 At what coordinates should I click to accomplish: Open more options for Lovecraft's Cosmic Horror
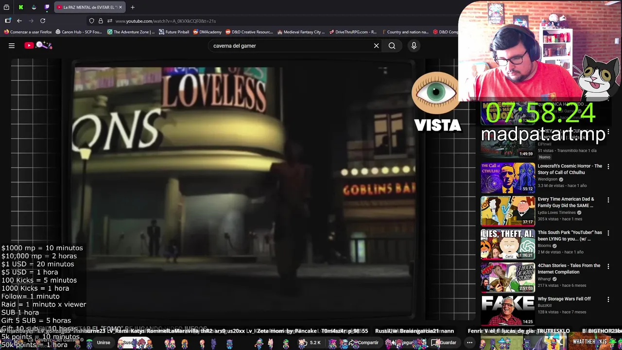tap(608, 166)
